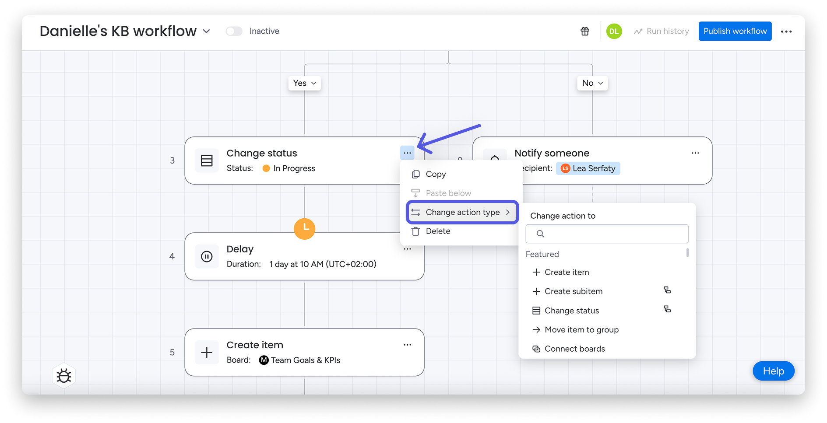
Task: Expand the Yes branch dropdown
Action: click(x=305, y=83)
